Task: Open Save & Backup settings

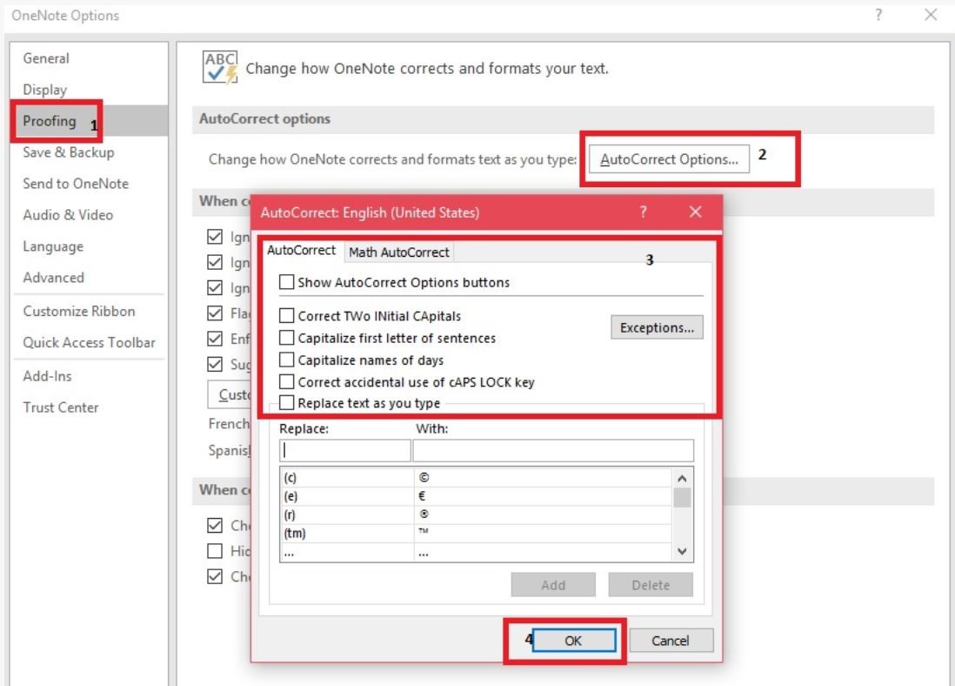Action: (68, 152)
